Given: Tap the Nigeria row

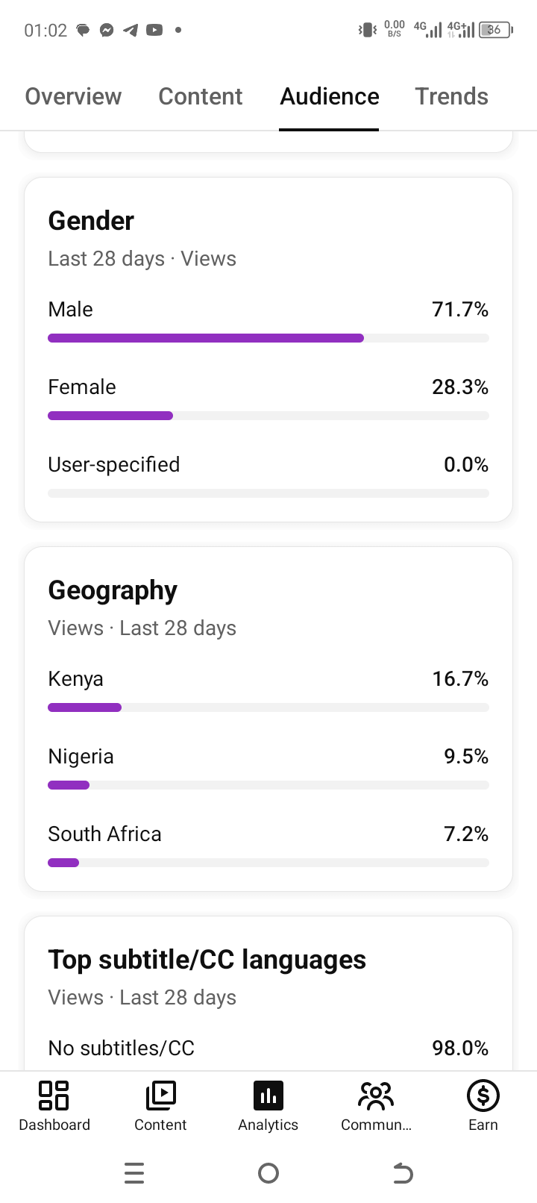Looking at the screenshot, I should click(x=268, y=767).
